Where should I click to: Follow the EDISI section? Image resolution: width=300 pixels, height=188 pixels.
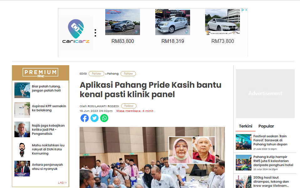[x=96, y=74]
